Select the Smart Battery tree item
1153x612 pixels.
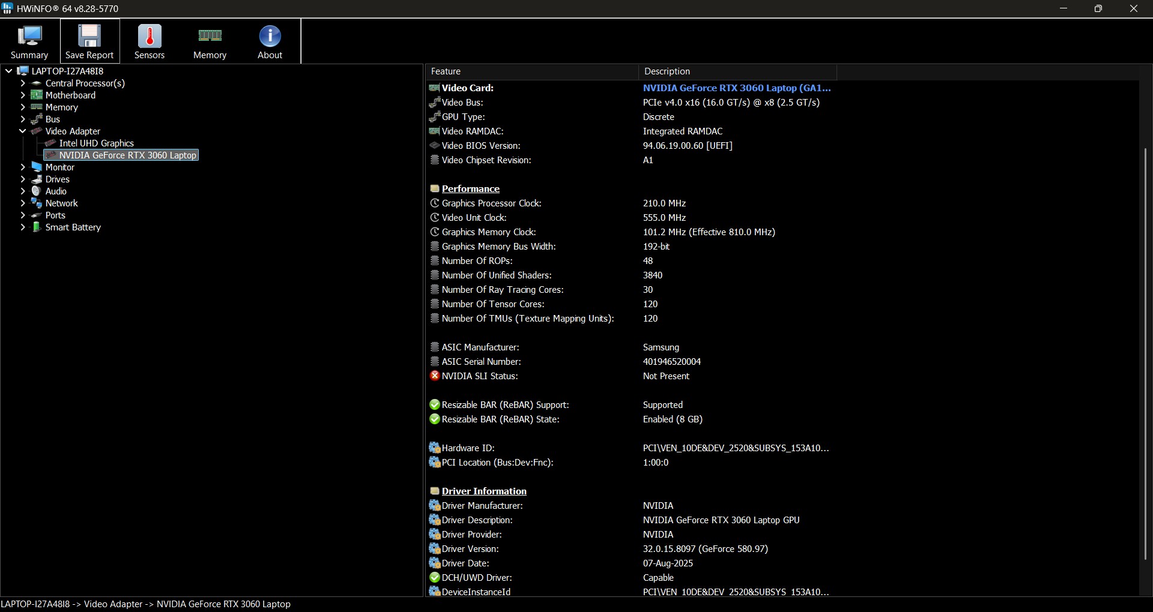73,227
